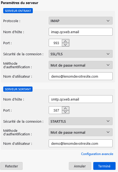Click the smtp.qcweb.email hostname field
Image resolution: width=118 pixels, height=172 pixels.
[81, 99]
